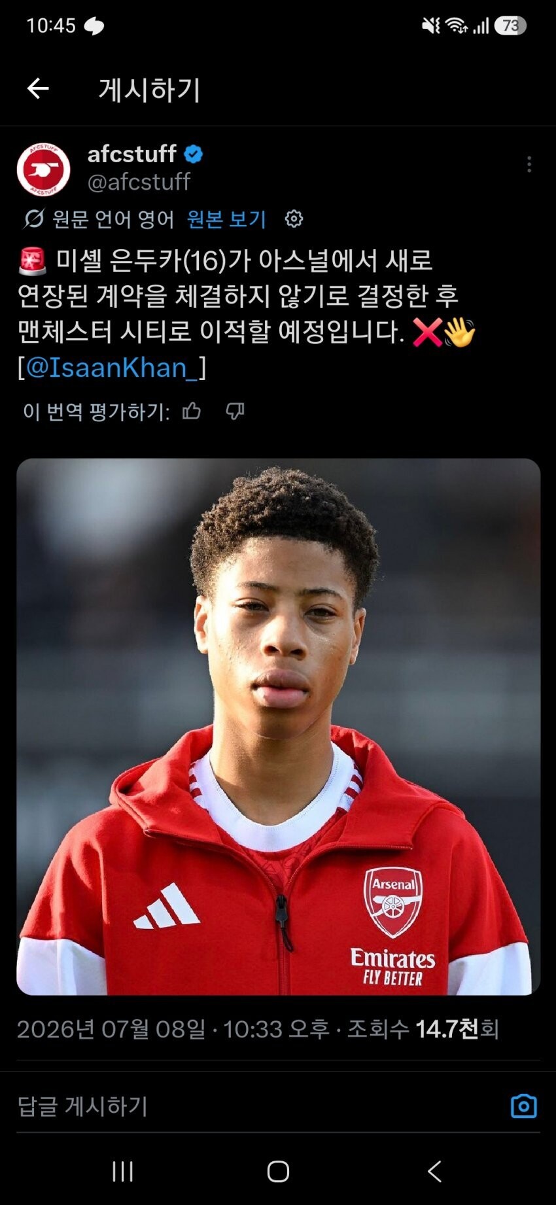Tap the afcstuff display name
Viewport: 556px width, 1205px height.
click(x=131, y=154)
